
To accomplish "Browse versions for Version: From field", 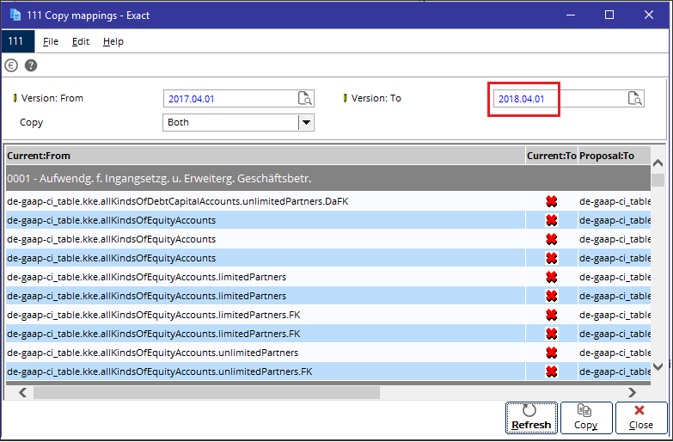I will point(305,98).
